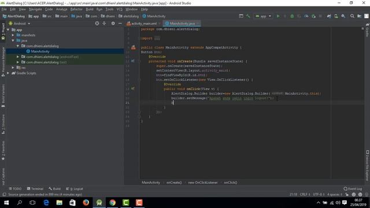Open Android Studio from Windows taskbar
The image size is (370, 208).
point(99,203)
